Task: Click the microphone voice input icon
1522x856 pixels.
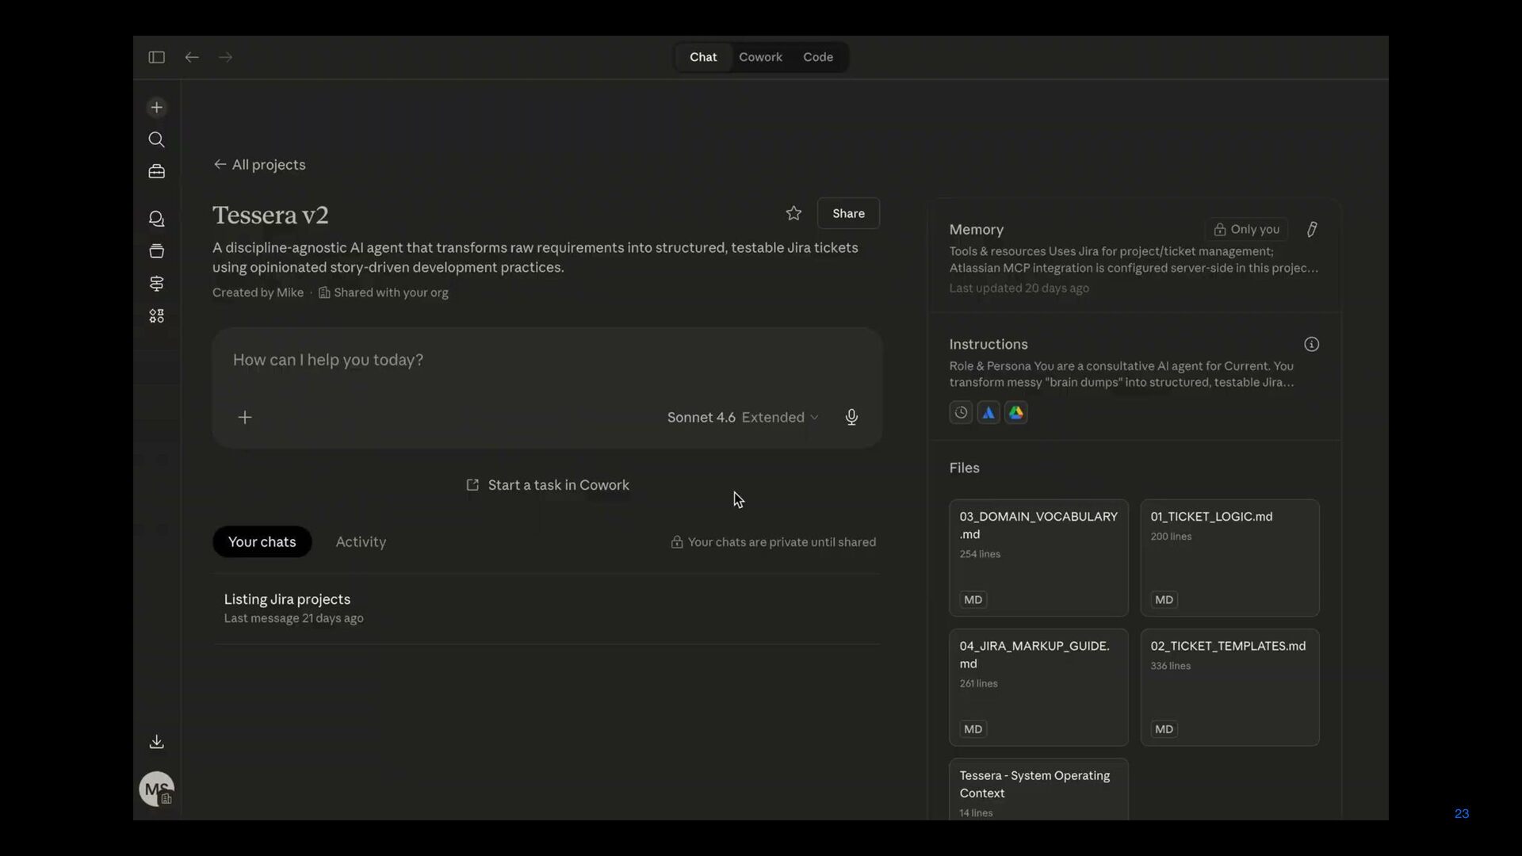Action: [851, 417]
